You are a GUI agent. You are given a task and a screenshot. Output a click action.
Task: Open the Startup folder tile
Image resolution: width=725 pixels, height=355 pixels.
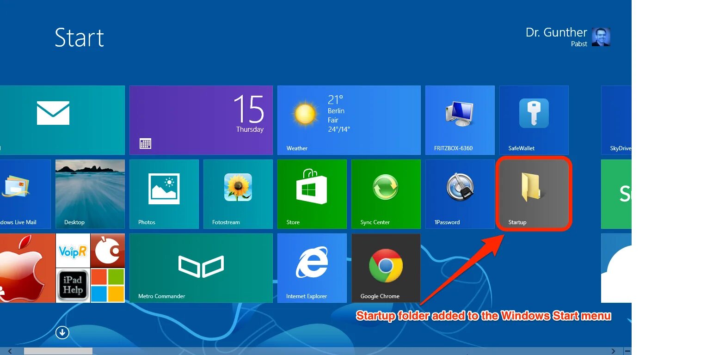tap(534, 194)
